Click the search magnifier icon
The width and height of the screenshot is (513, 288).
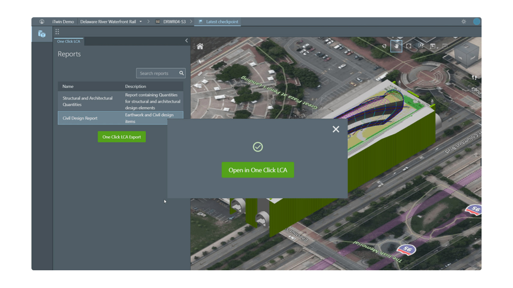click(x=182, y=73)
